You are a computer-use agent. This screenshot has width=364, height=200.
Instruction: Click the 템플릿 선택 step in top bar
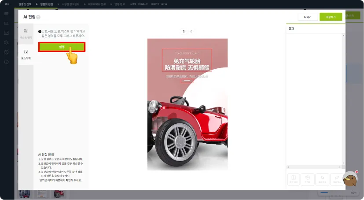click(x=25, y=4)
